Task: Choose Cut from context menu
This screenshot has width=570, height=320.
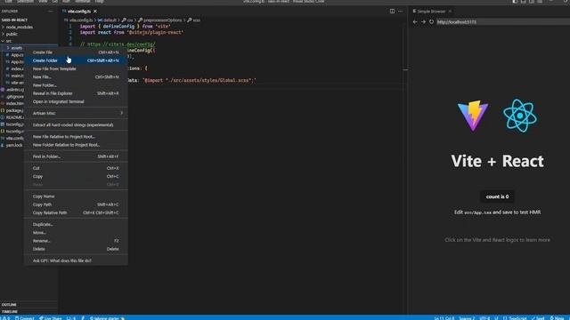Action: tap(76, 168)
